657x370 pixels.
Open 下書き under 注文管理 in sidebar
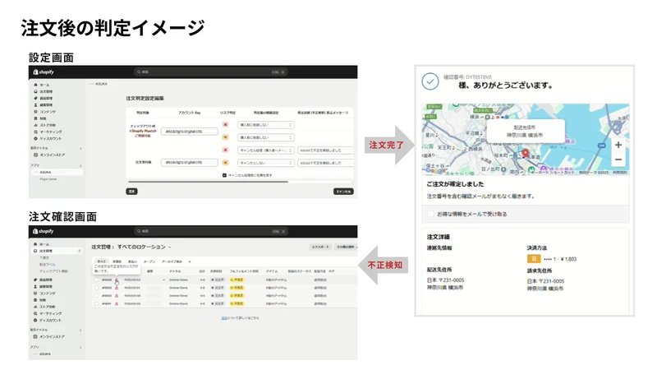click(44, 257)
